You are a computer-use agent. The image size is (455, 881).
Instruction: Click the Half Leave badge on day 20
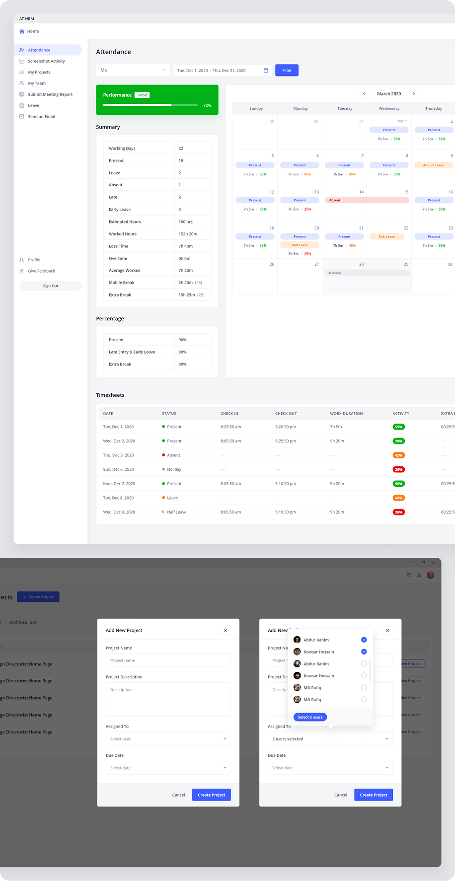pyautogui.click(x=300, y=245)
